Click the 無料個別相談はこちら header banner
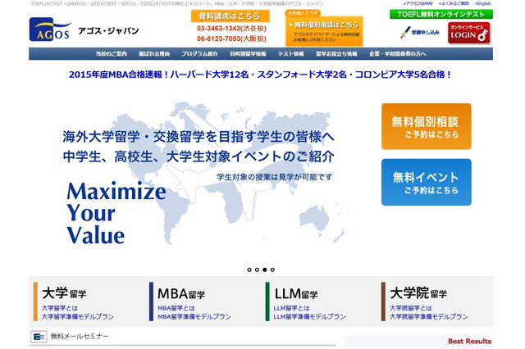This screenshot has width=525, height=349. pyautogui.click(x=324, y=31)
